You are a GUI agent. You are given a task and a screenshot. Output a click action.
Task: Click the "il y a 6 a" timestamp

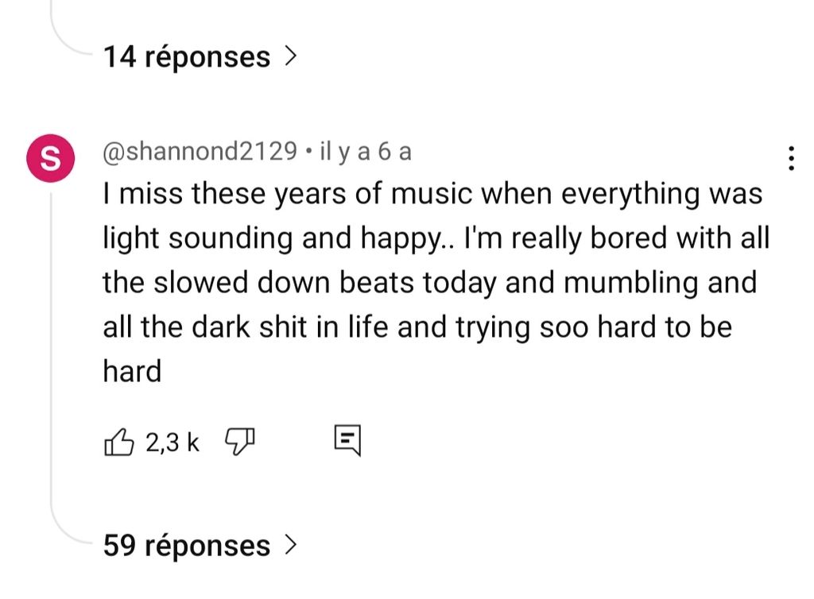[365, 151]
